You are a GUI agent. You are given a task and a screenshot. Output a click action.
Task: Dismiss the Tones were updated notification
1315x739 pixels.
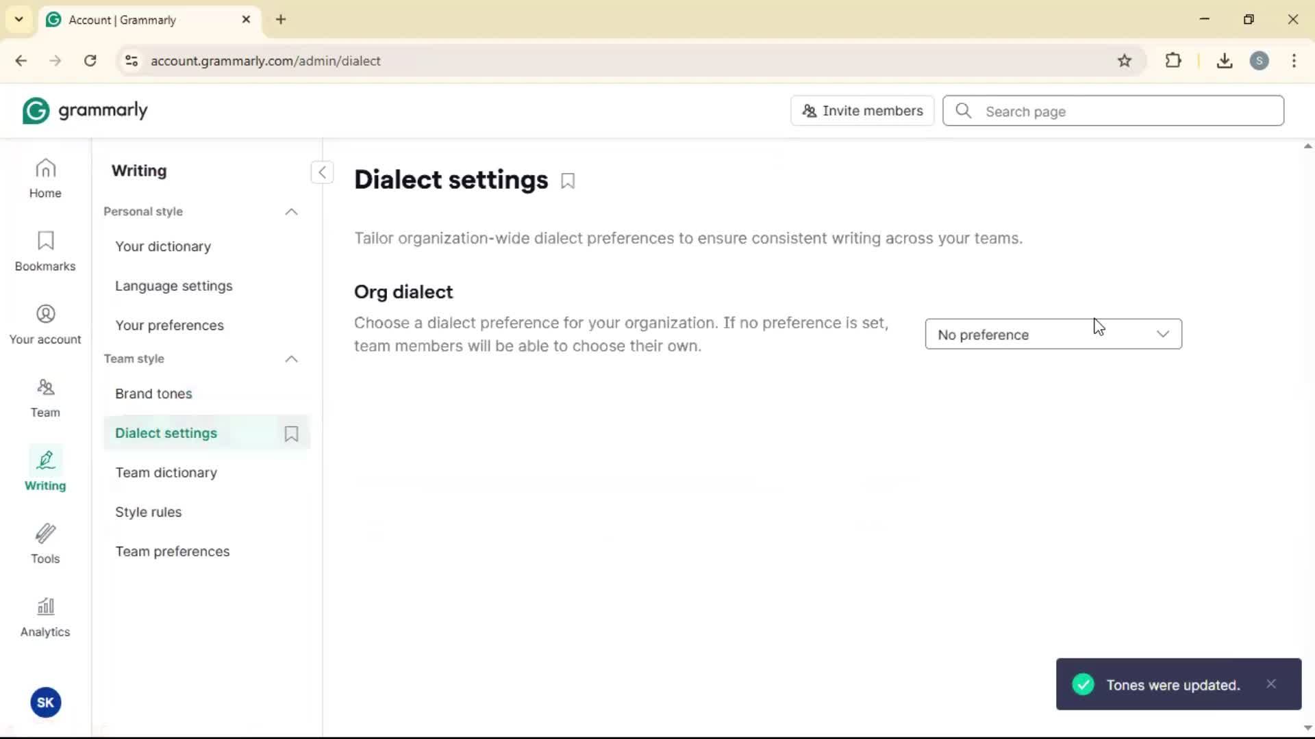[1271, 684]
